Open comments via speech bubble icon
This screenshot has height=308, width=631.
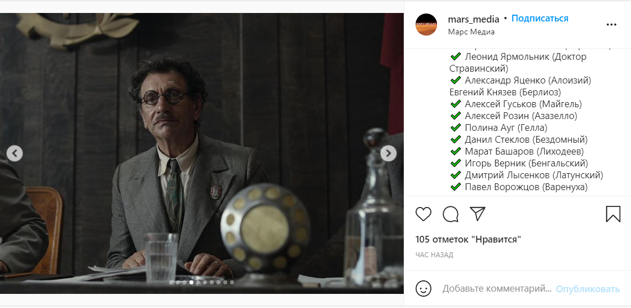click(451, 214)
